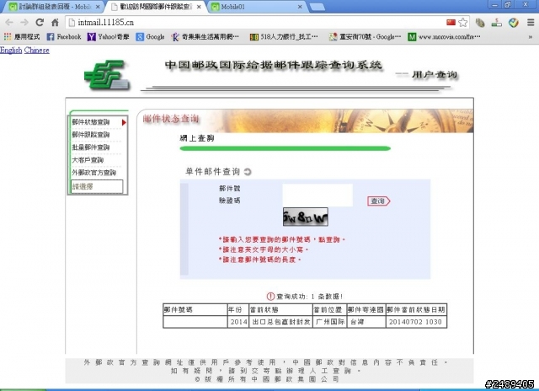Open a new browser tab
The width and height of the screenshot is (539, 391).
pos(317,7)
